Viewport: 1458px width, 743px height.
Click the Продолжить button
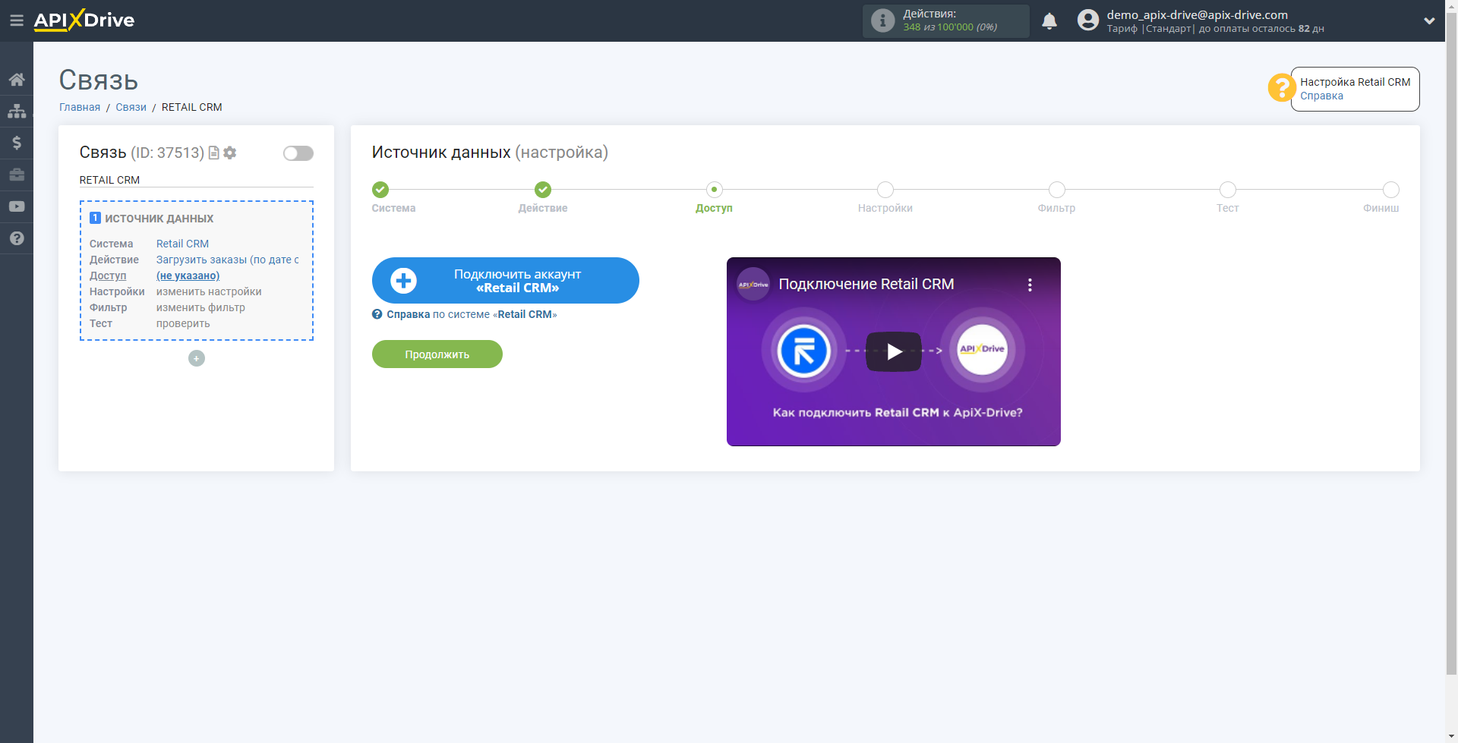point(437,354)
